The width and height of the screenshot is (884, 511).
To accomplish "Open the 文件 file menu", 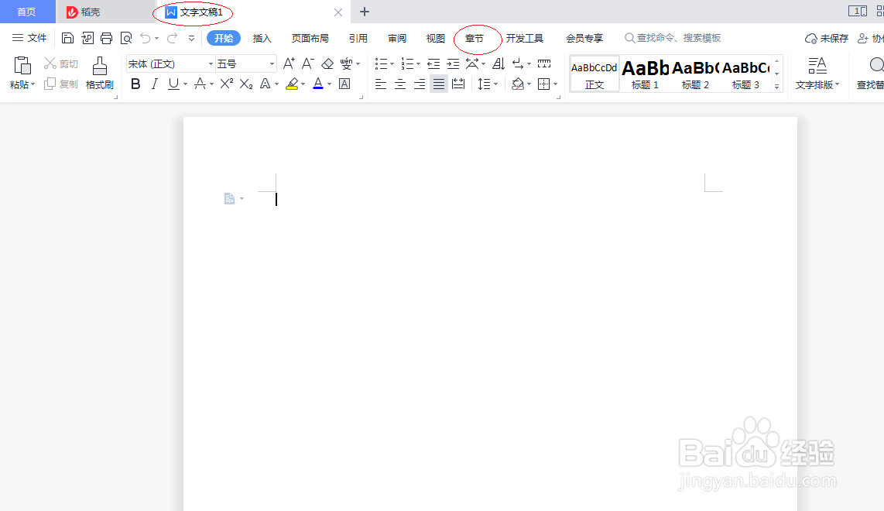I will pos(29,38).
